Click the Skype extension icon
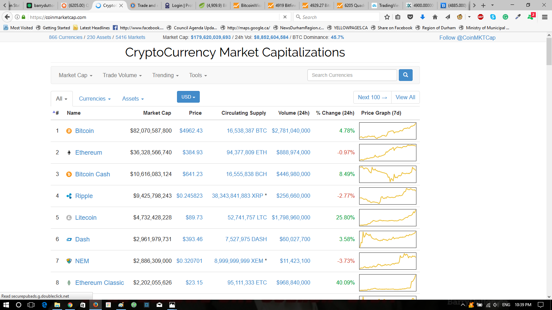Image resolution: width=552 pixels, height=310 pixels. coord(493,17)
